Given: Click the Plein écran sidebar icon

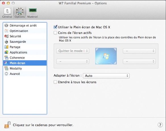Looking at the screenshot, I should click(x=6, y=63).
